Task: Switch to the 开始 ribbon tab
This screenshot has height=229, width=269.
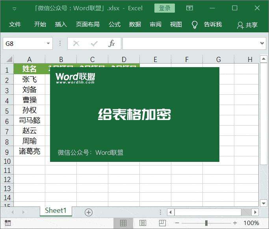Action: click(x=40, y=24)
